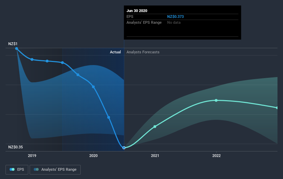Click the EPS data point at 2020
The width and height of the screenshot is (283, 179).
point(93,87)
